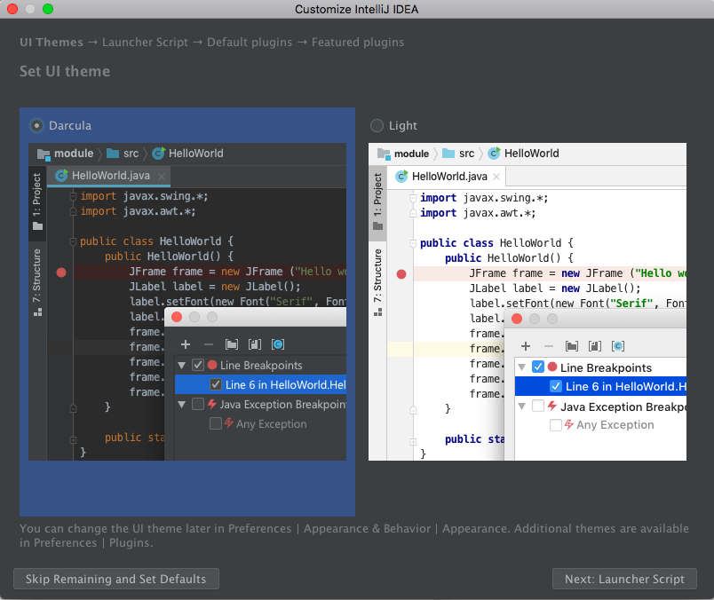714x600 pixels.
Task: Click HelloWorld class icon in Light breadcrumb
Action: [494, 154]
